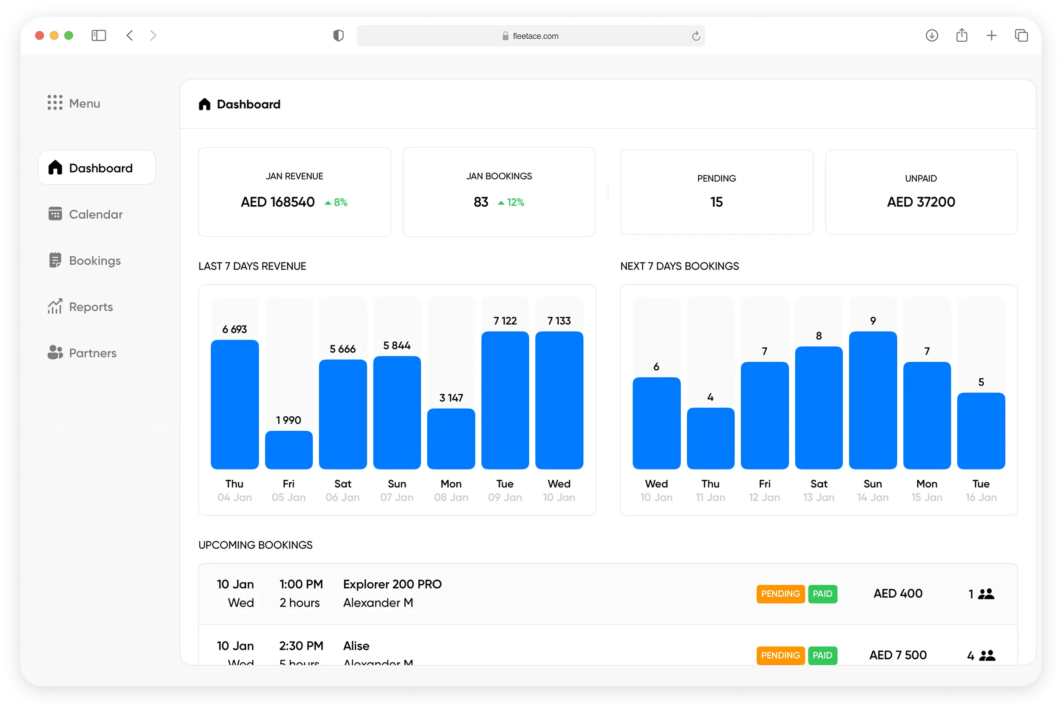Open the UNPAID AED 37200 card
Screen dimensions: 1062x710
point(921,192)
